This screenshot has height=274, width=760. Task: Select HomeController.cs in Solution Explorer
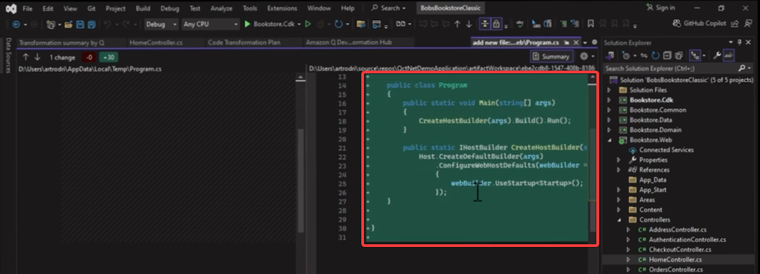675,259
